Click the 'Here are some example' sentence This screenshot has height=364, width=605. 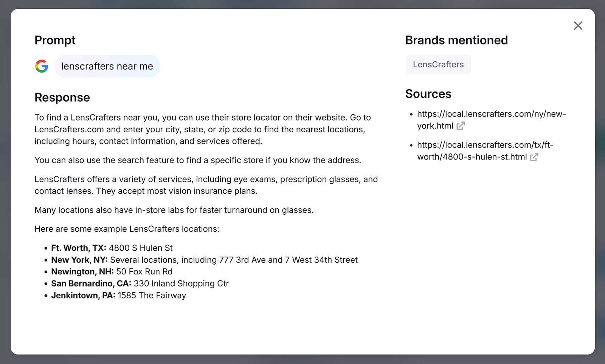[127, 229]
